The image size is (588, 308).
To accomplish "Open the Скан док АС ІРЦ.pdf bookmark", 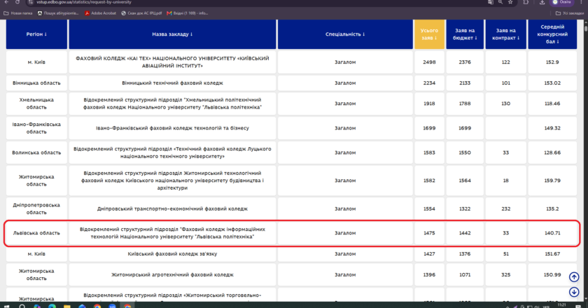I will pos(141,13).
